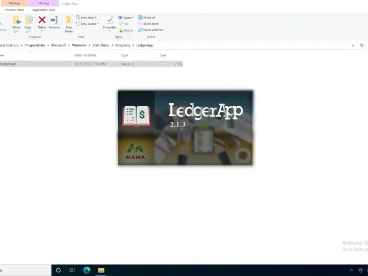Click the ledger book dollar logo

tap(136, 116)
